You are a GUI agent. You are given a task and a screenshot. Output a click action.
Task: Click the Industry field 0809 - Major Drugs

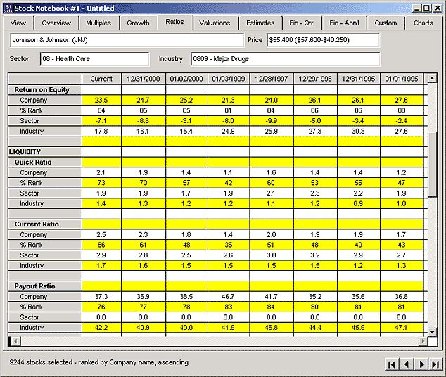pos(286,59)
